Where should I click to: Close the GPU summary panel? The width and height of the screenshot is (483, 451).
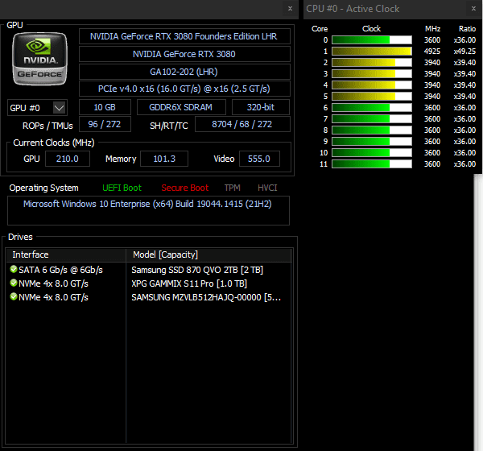coord(290,9)
